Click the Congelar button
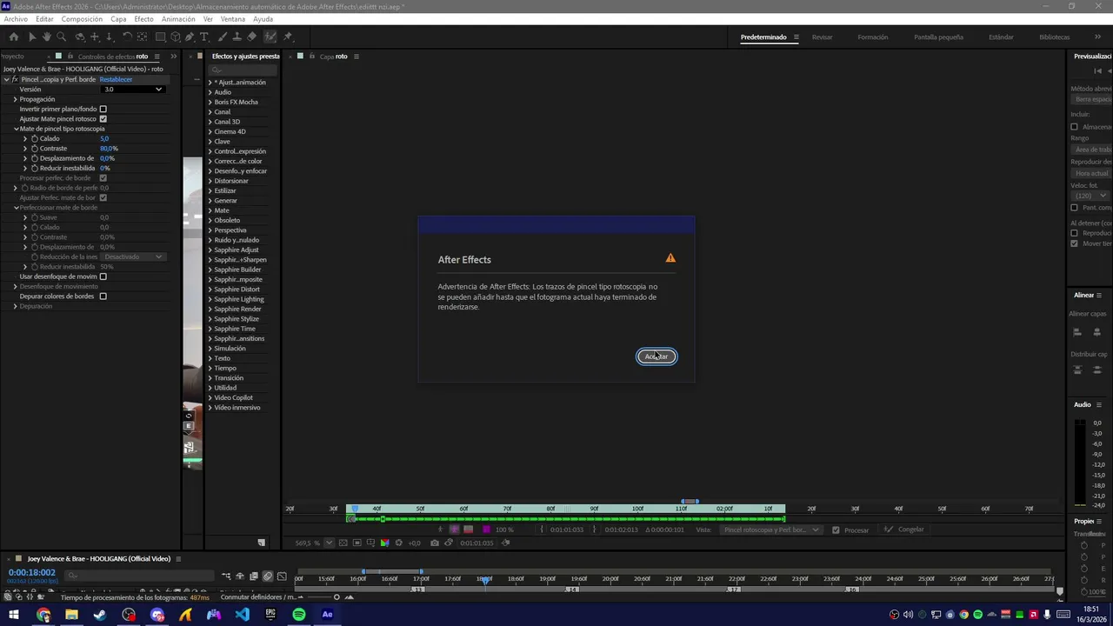This screenshot has width=1113, height=626. pos(904,529)
